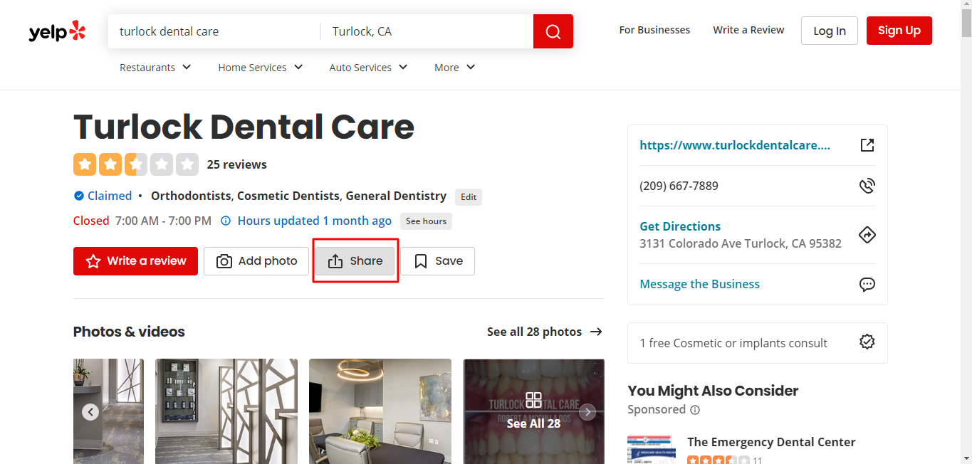Click the 1 free Cosmetic or implants consult text

(x=733, y=343)
